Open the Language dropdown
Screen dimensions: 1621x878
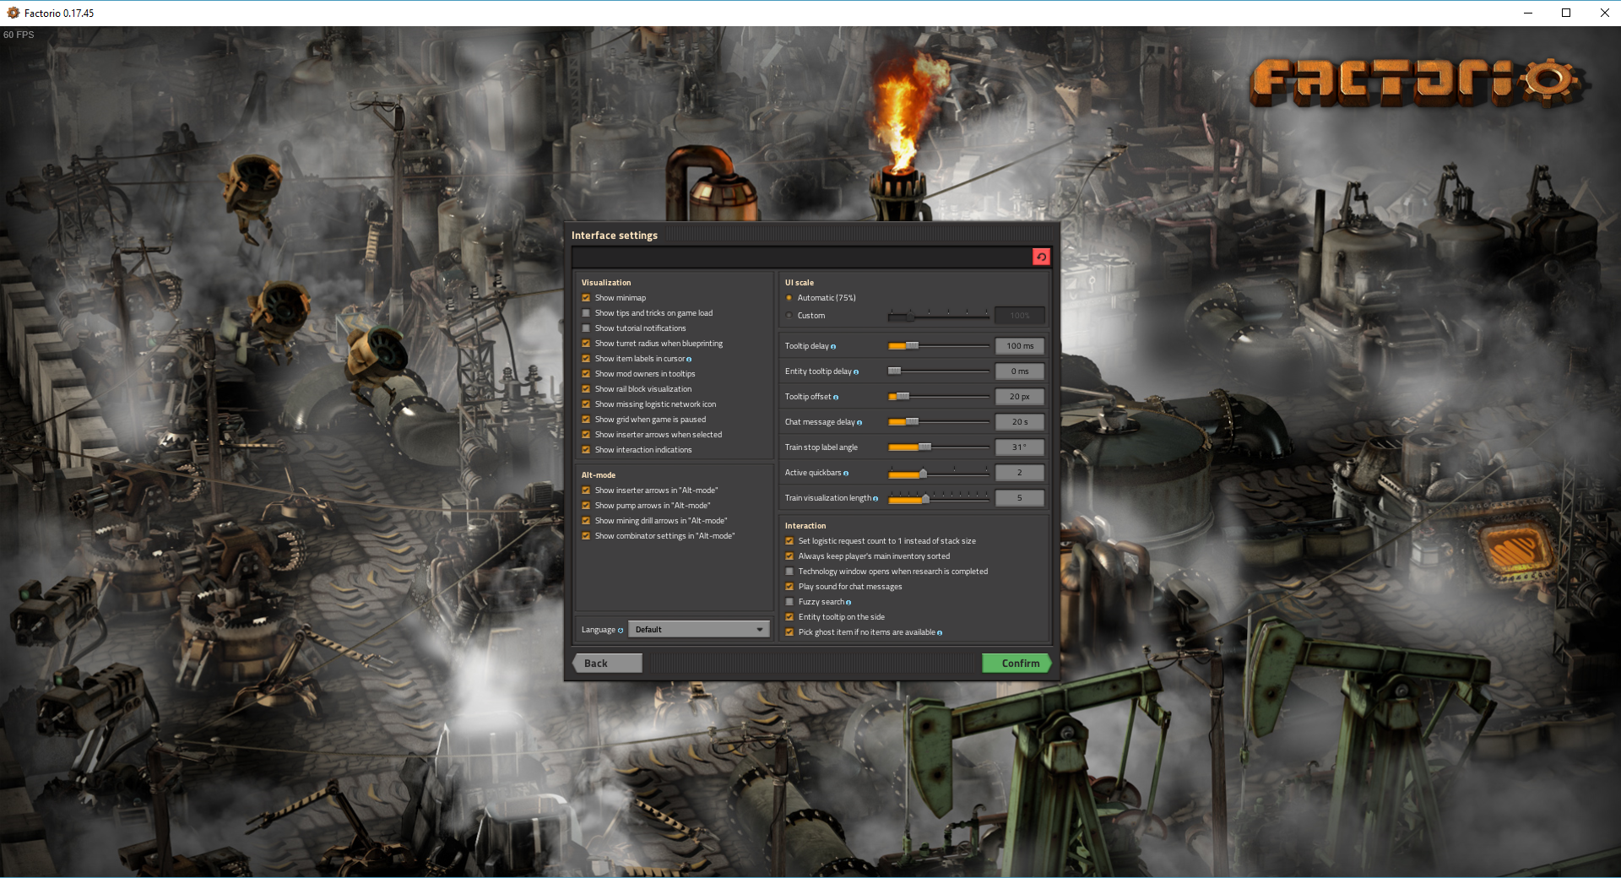tap(698, 630)
